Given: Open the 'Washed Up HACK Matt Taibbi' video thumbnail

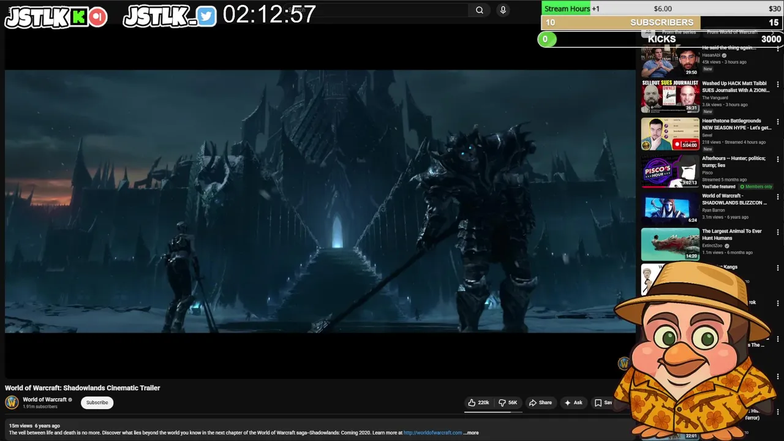Looking at the screenshot, I should [670, 96].
